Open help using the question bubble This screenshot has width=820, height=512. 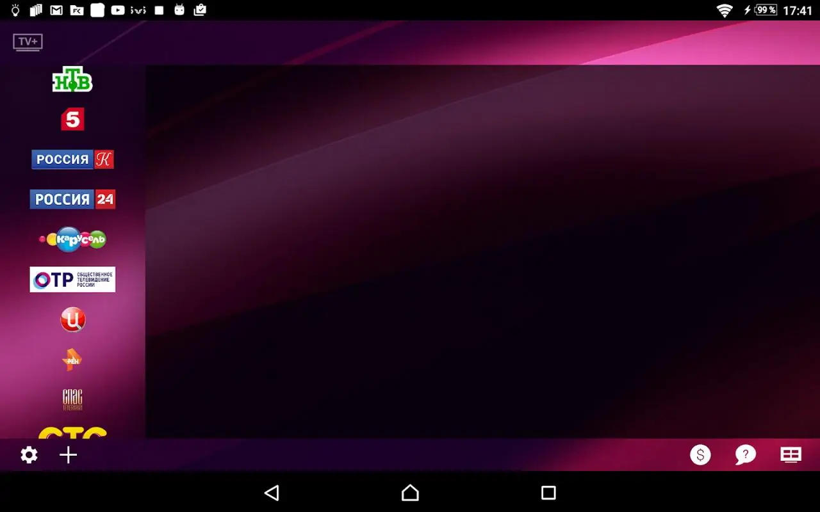(745, 455)
